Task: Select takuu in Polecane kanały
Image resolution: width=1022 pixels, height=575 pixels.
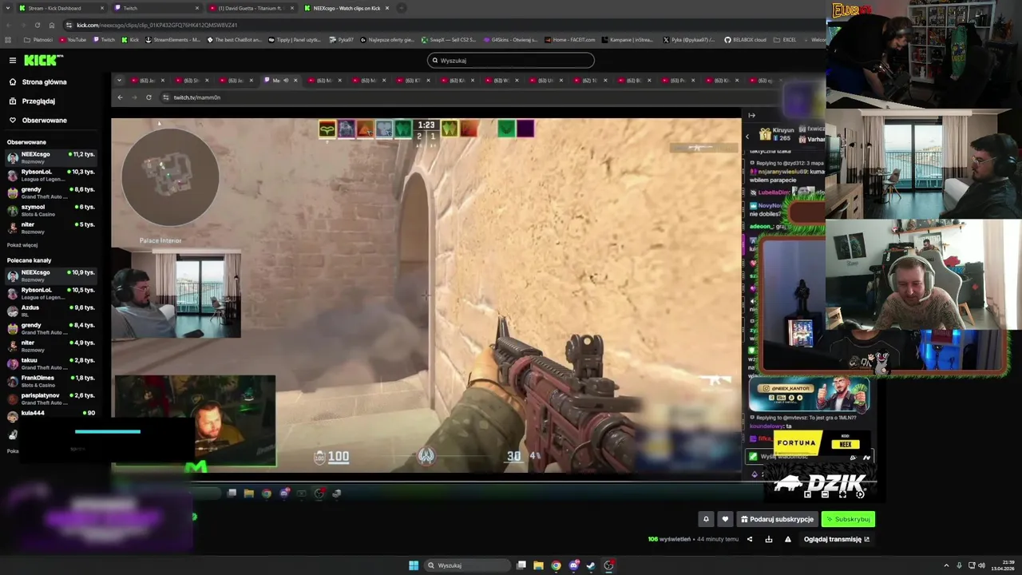Action: click(x=50, y=363)
